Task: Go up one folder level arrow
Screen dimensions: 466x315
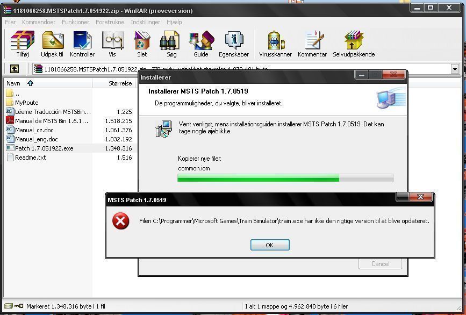Action: [x=15, y=69]
